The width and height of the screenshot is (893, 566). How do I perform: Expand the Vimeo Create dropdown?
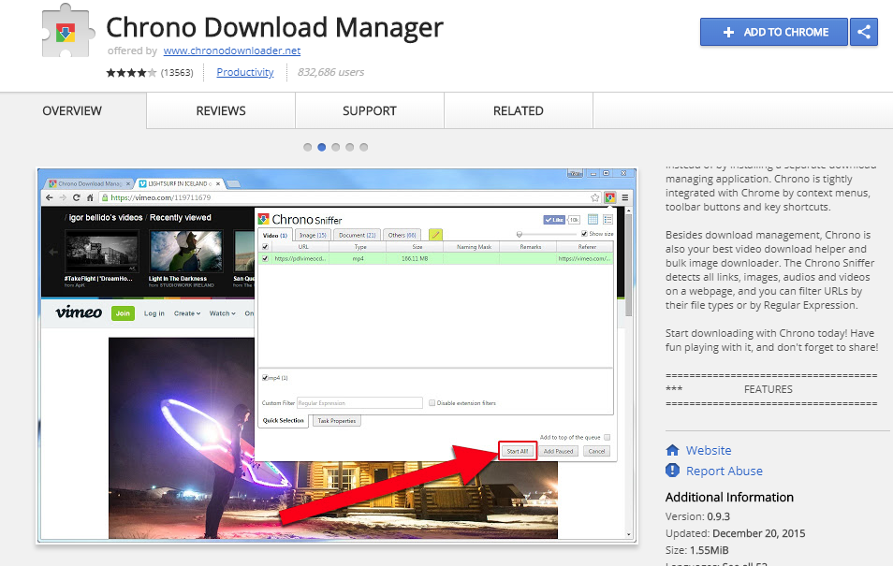[x=187, y=313]
